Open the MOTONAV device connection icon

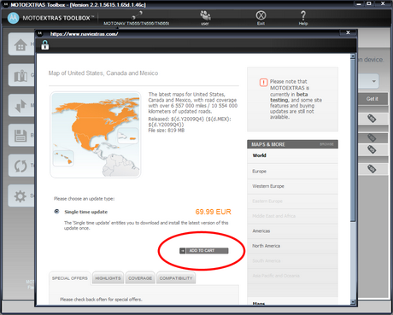[137, 15]
